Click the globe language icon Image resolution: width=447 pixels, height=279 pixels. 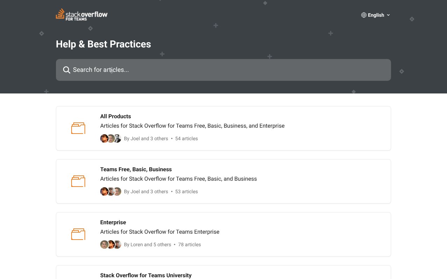(x=364, y=15)
